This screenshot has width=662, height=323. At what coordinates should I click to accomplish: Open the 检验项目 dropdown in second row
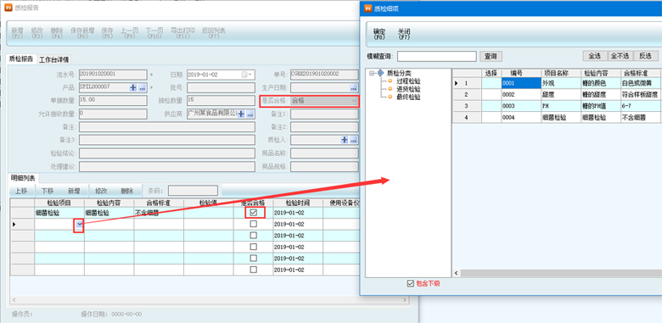coord(80,225)
